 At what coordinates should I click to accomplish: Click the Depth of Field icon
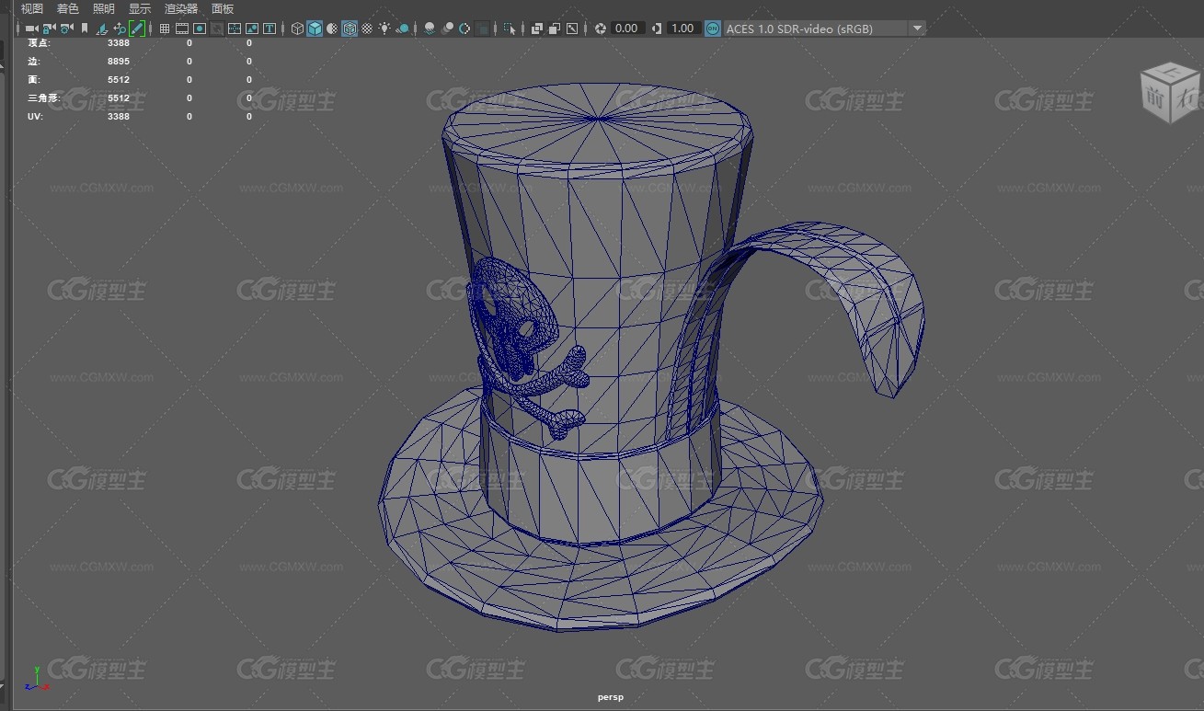tap(483, 29)
